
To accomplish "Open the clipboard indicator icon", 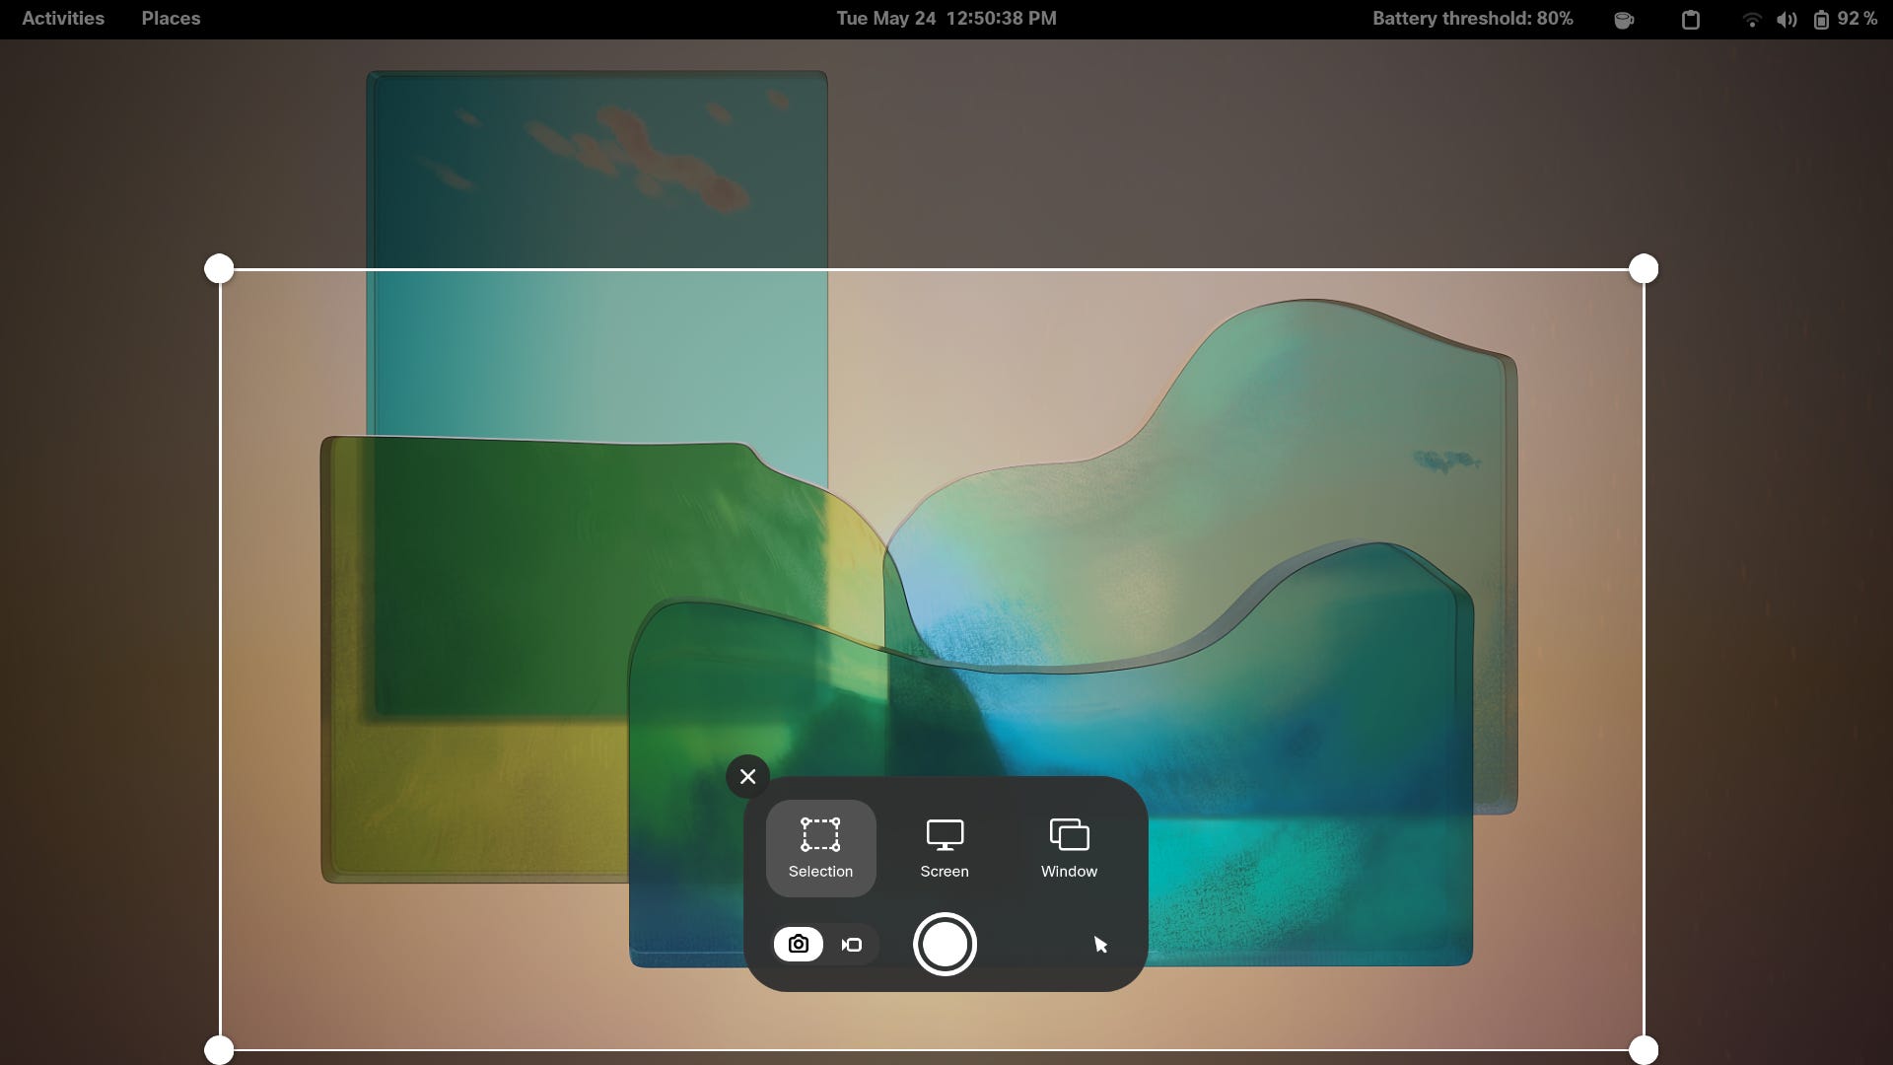I will 1690,20.
